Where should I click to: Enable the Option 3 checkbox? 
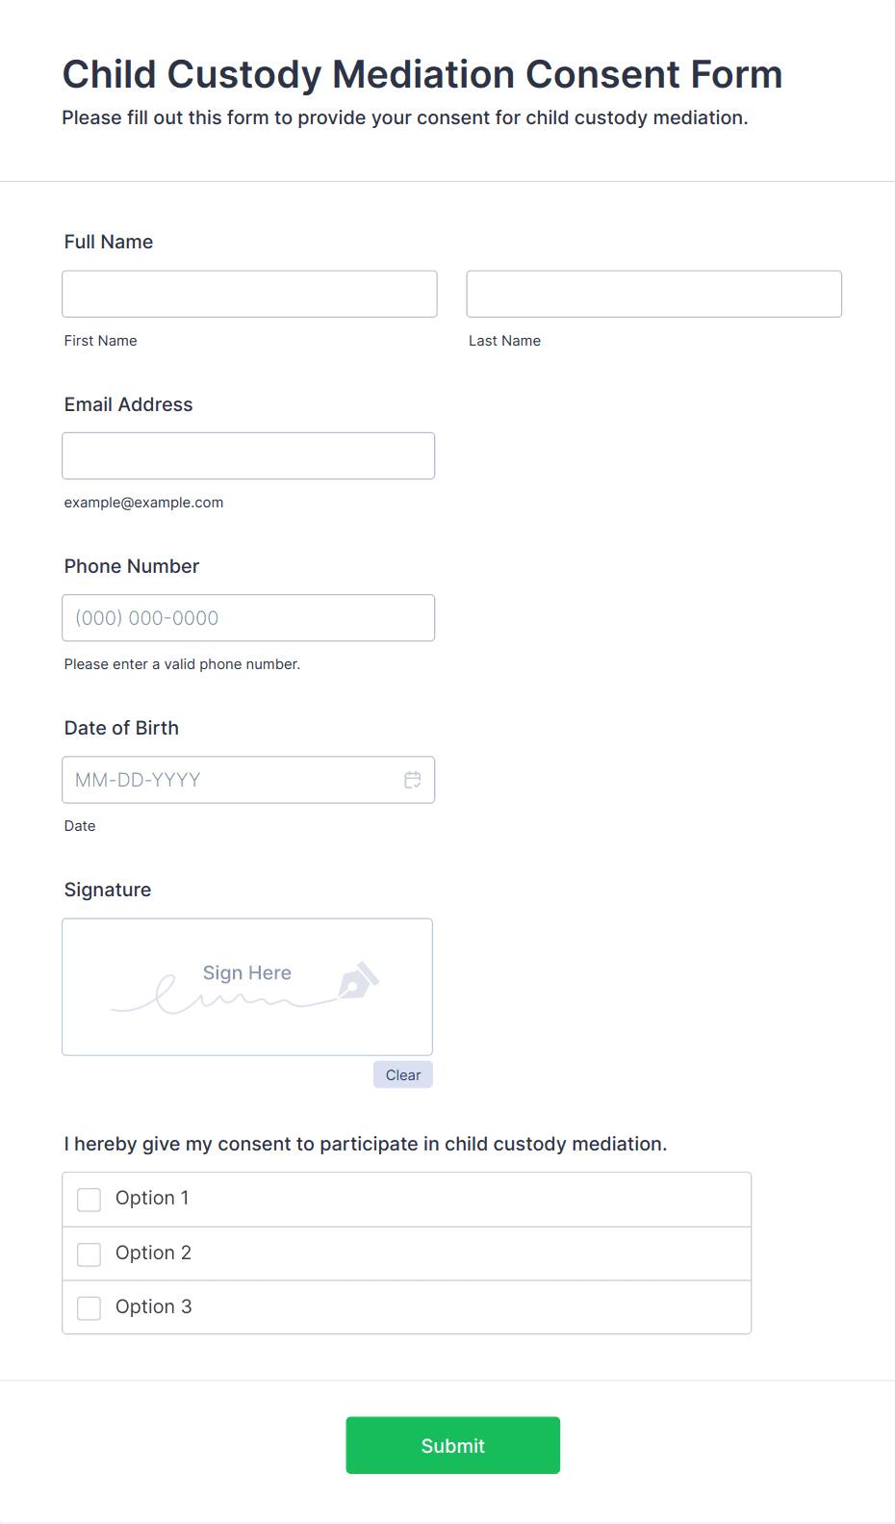[x=89, y=1307]
